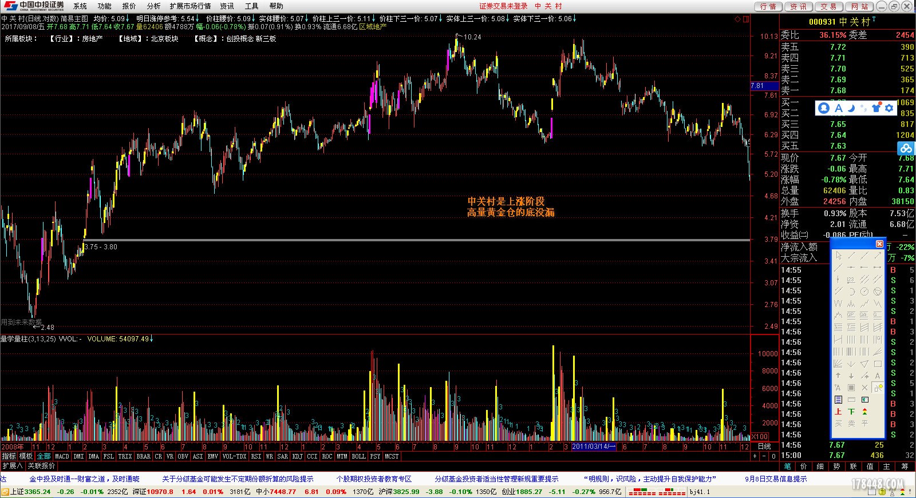This screenshot has width=916, height=498.
Task: Select the 势 tab at bottom right
Action: [837, 467]
